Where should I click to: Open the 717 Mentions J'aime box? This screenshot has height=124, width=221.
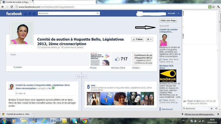(121, 59)
